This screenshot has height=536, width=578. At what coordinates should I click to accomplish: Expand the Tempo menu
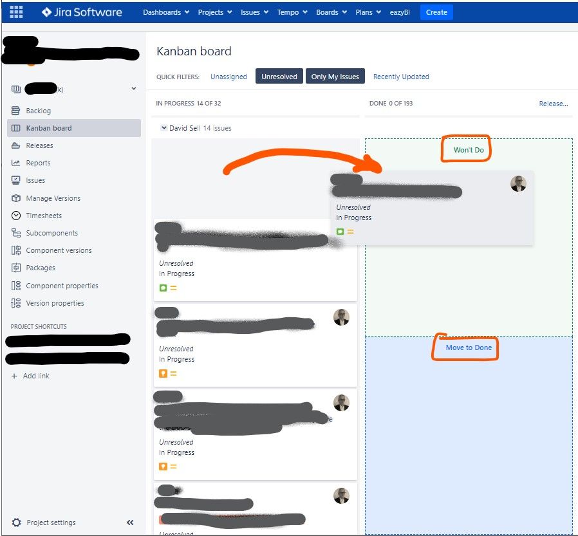tap(292, 12)
